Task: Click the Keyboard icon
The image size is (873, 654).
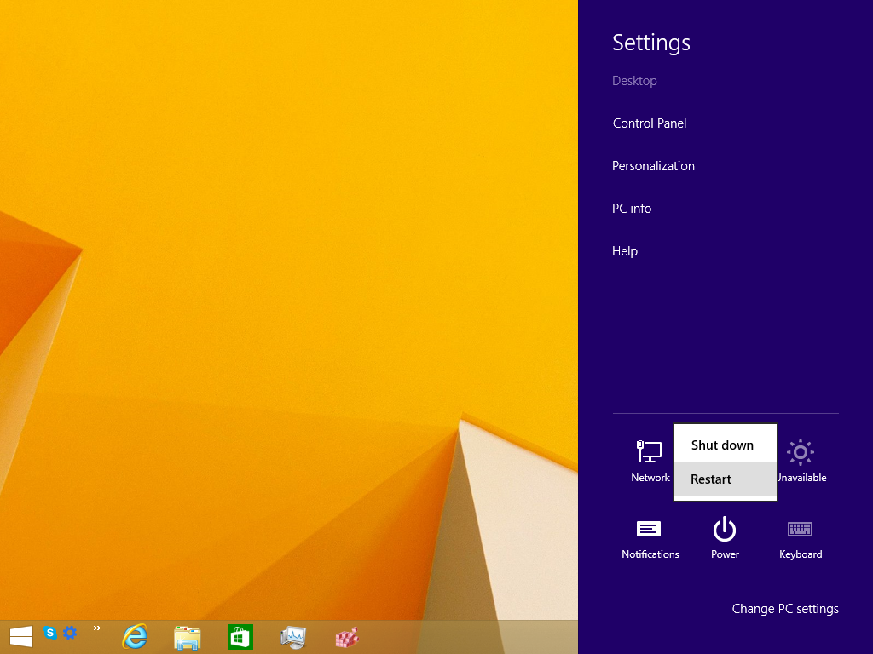Action: pyautogui.click(x=800, y=537)
